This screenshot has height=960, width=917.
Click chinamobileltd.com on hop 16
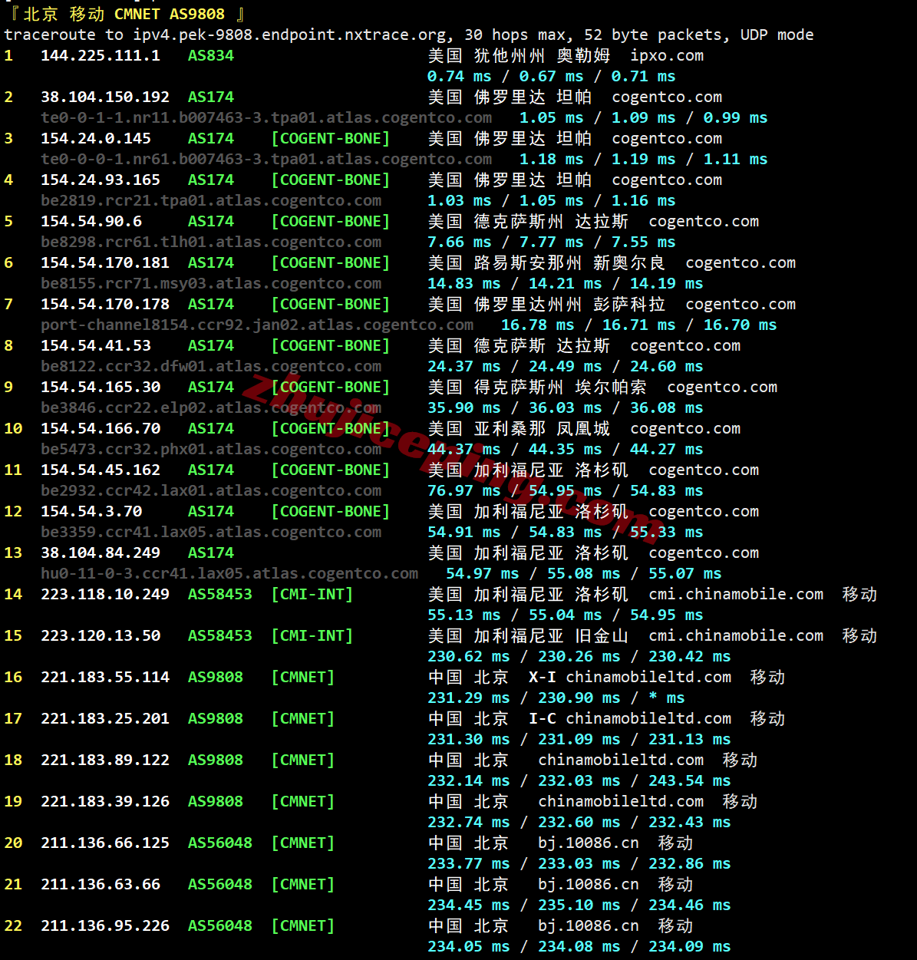(x=648, y=677)
